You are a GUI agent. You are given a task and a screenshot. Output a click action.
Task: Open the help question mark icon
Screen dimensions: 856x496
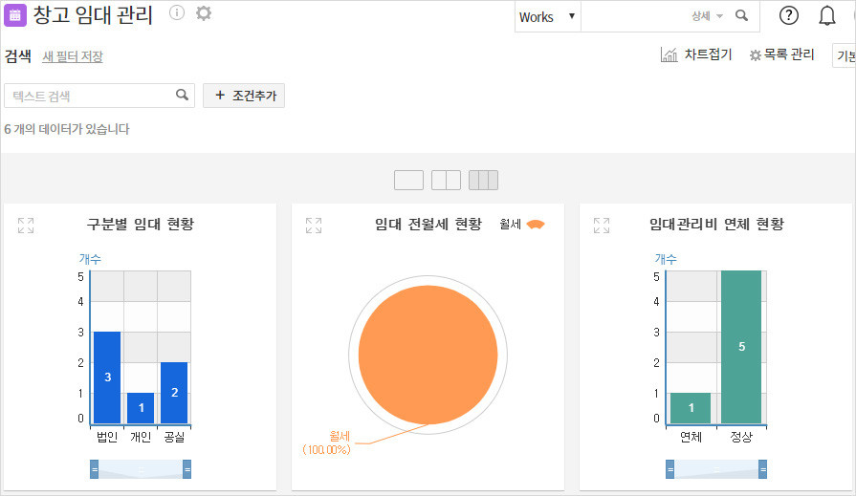(x=788, y=15)
